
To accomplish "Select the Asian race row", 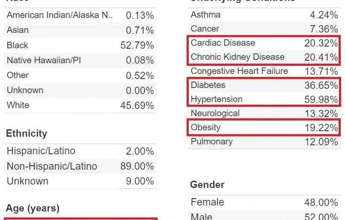I will click(80, 30).
